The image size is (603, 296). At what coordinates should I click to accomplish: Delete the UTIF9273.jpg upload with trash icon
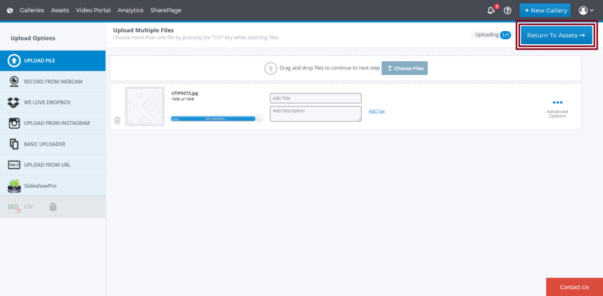117,121
